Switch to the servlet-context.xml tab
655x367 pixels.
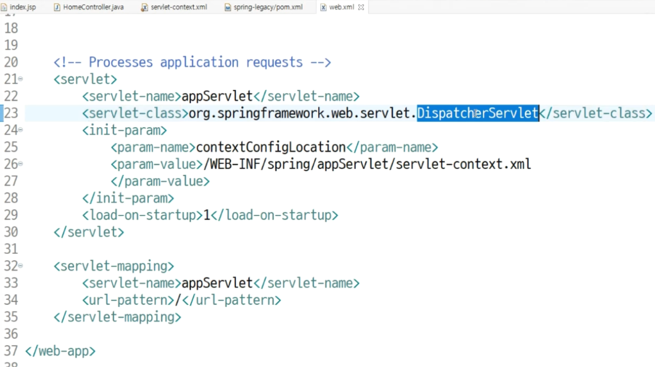[x=174, y=7]
